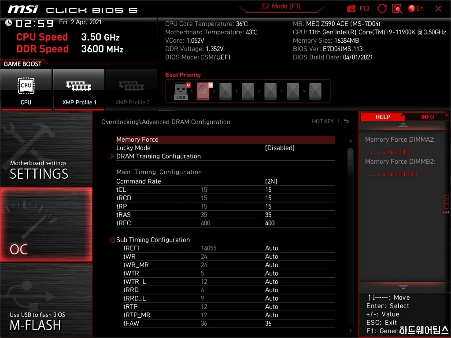The height and width of the screenshot is (338, 451).
Task: Click the DDR Speed 3600 MHz readout
Action: coord(70,49)
